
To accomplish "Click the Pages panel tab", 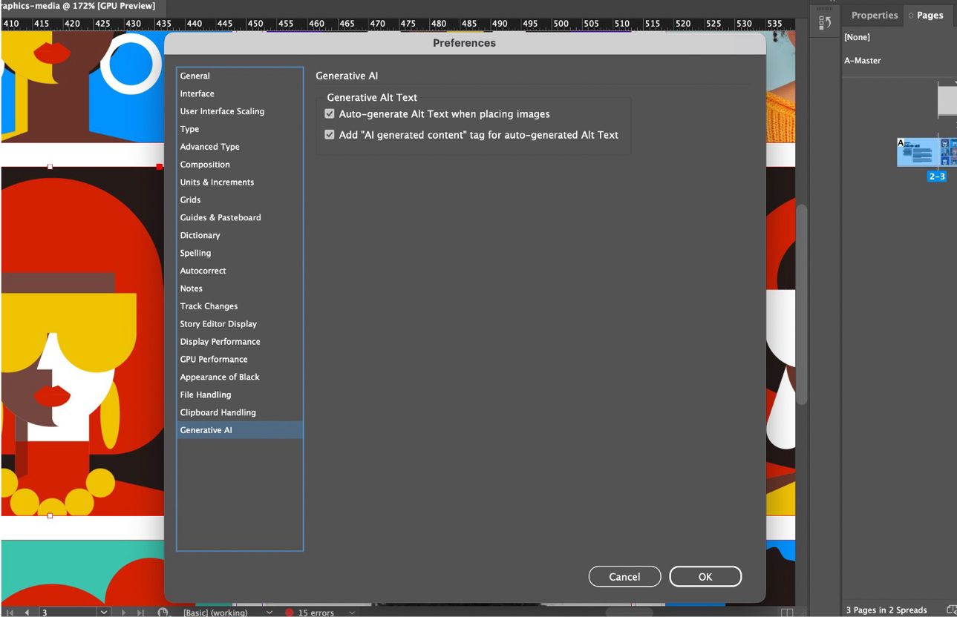I will [929, 15].
